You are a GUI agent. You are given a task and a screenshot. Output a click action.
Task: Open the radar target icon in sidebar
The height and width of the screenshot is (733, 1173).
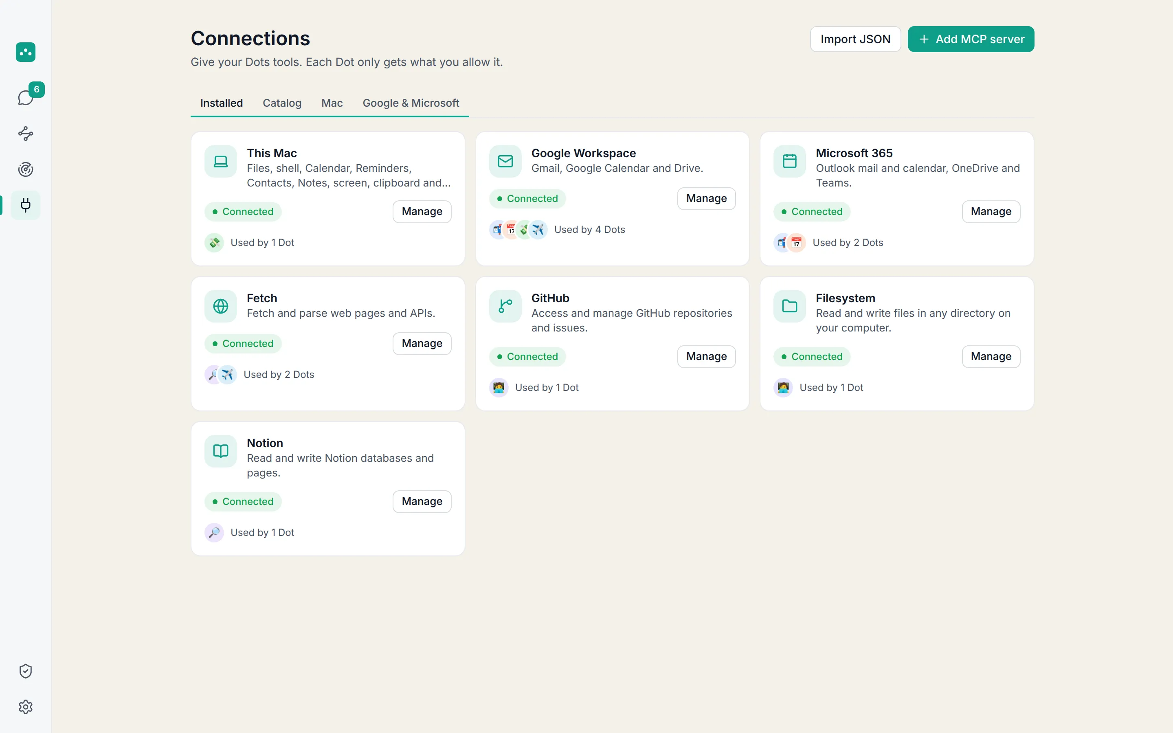pos(26,169)
